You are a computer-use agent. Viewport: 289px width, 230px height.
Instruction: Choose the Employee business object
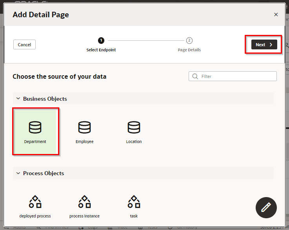pyautogui.click(x=84, y=131)
